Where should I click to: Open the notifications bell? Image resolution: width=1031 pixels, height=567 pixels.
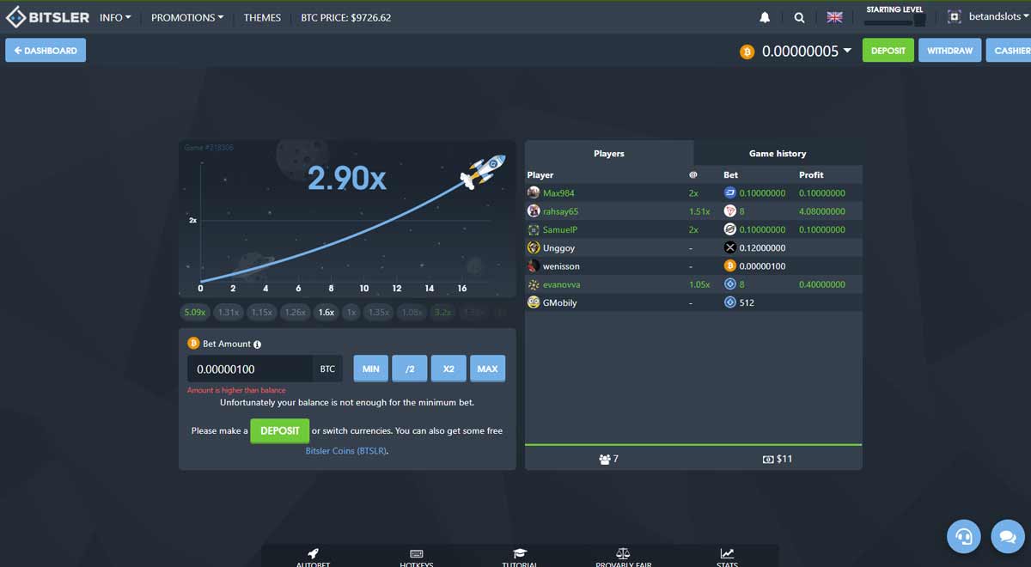coord(764,16)
